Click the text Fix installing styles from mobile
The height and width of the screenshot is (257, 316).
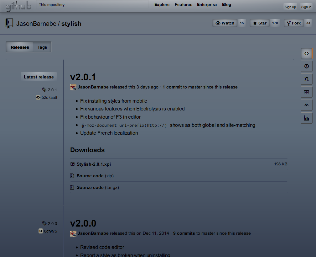pyautogui.click(x=114, y=101)
